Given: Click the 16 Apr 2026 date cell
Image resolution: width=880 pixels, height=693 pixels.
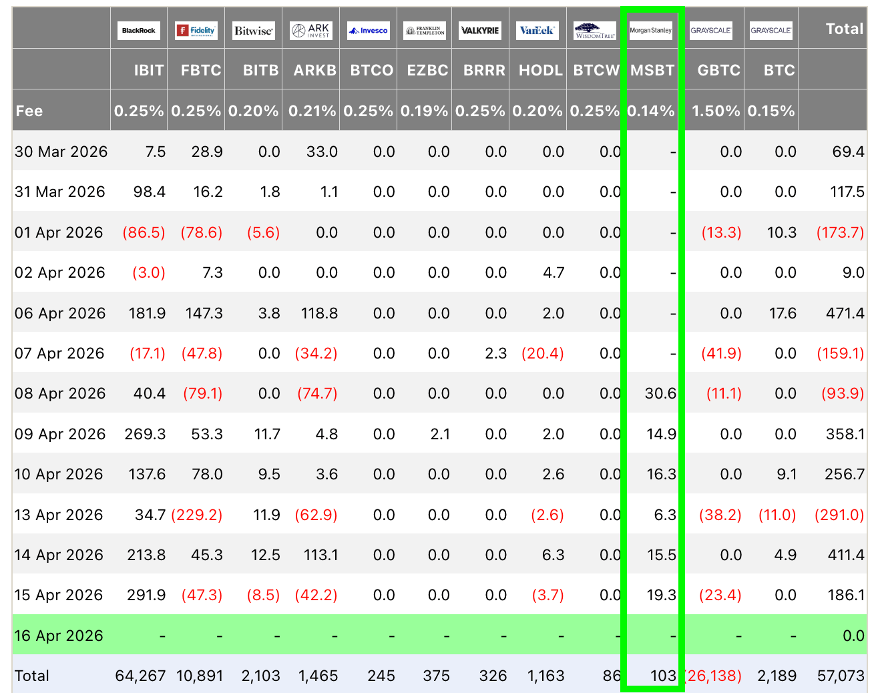Looking at the screenshot, I should click(59, 636).
